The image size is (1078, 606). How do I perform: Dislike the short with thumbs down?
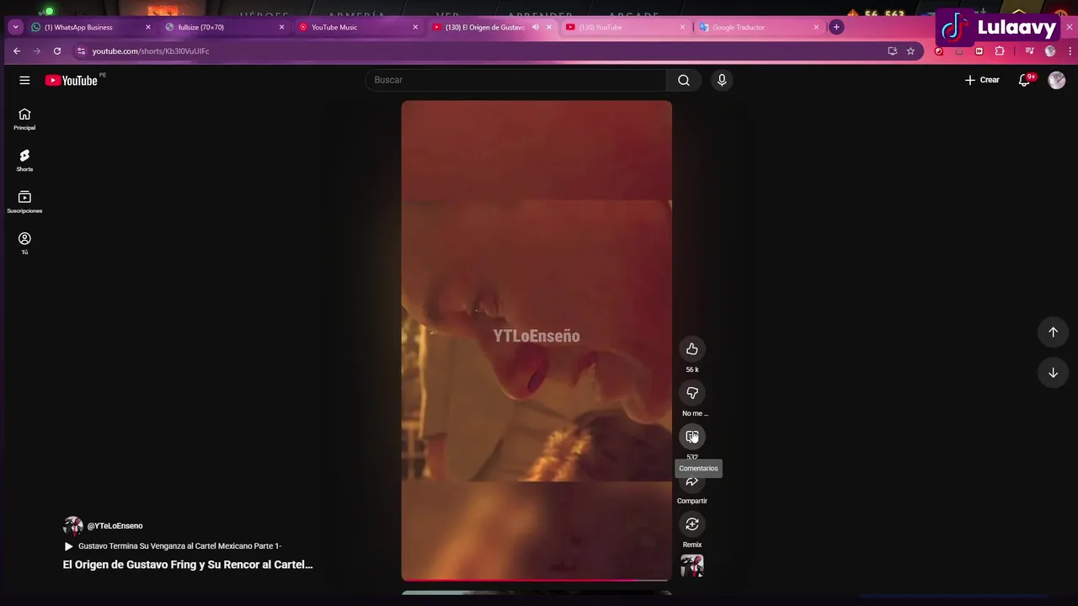pyautogui.click(x=692, y=393)
